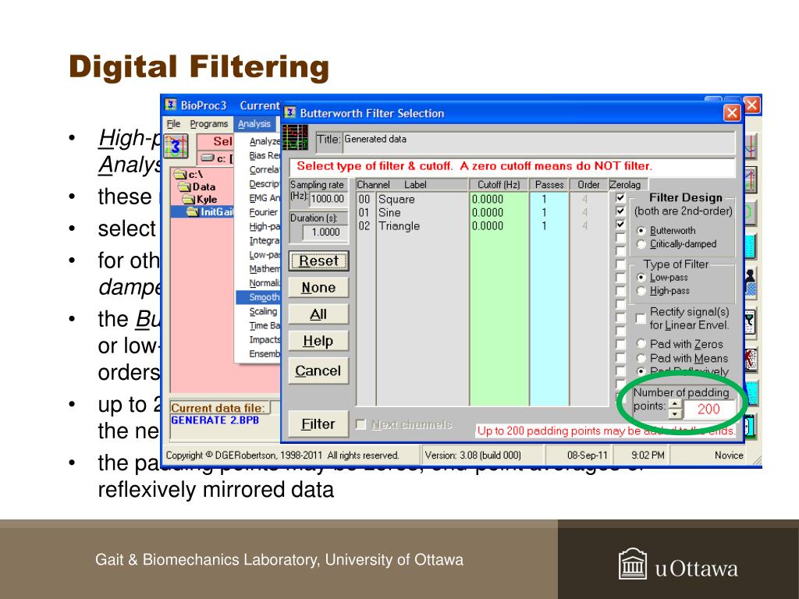Click the BioProc3 title bar app icon

171,105
